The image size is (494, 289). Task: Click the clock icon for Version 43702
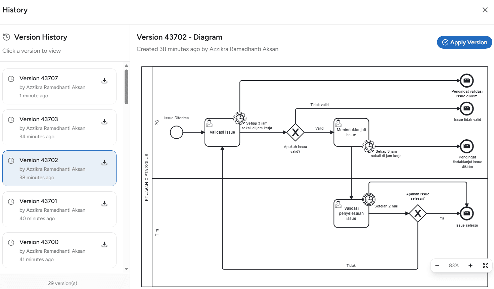(x=11, y=161)
